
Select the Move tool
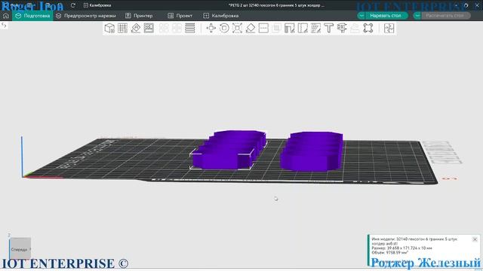(x=211, y=29)
